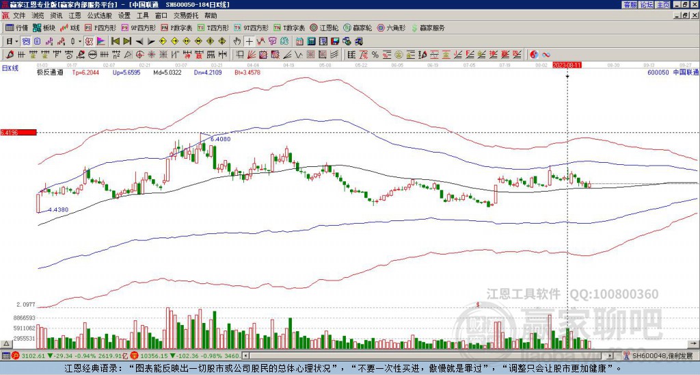Click the 论坛 forum button
This screenshot has width=700, height=375.
click(647, 5)
